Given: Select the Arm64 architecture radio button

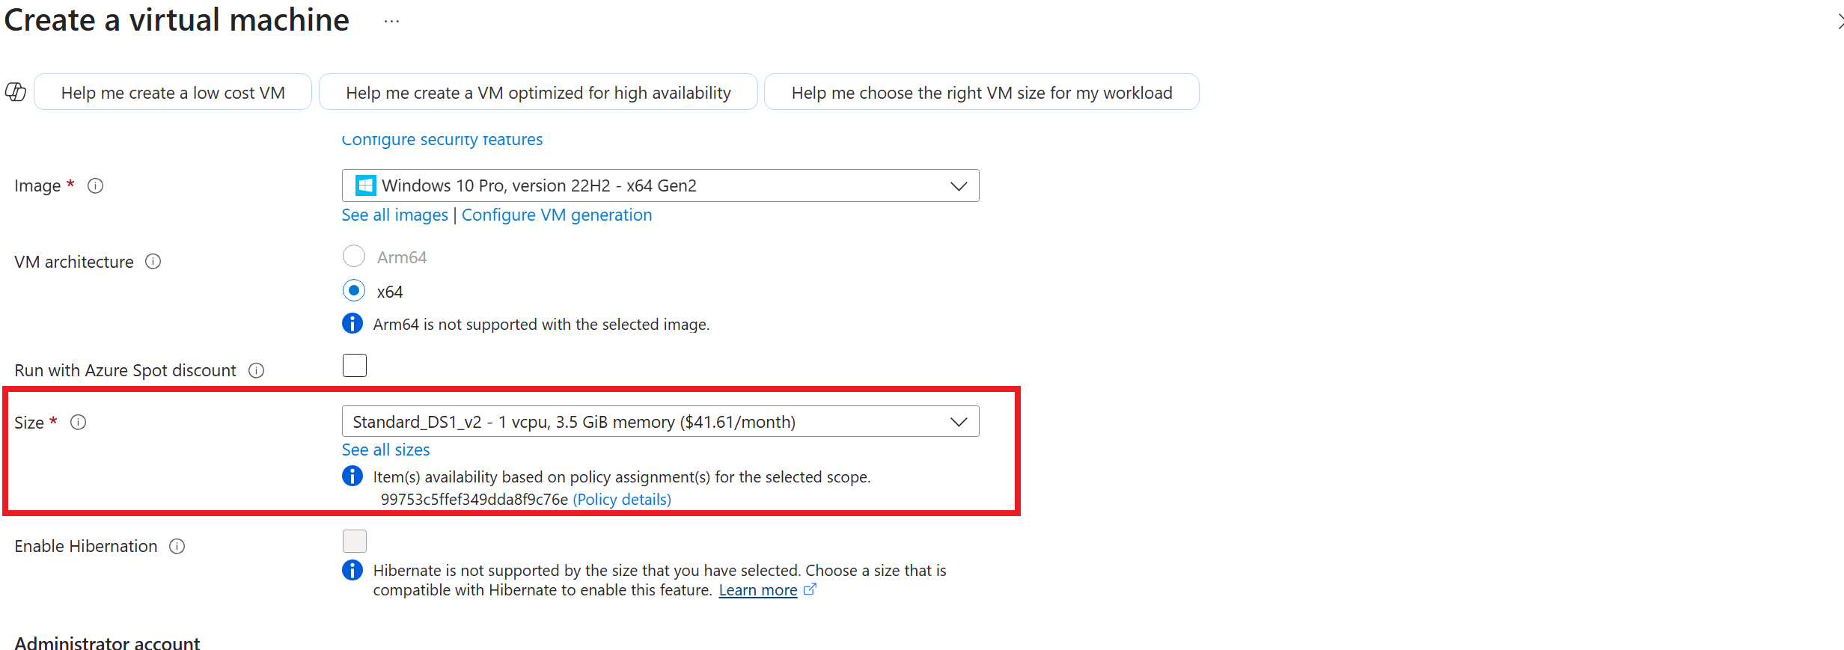Looking at the screenshot, I should click(354, 257).
